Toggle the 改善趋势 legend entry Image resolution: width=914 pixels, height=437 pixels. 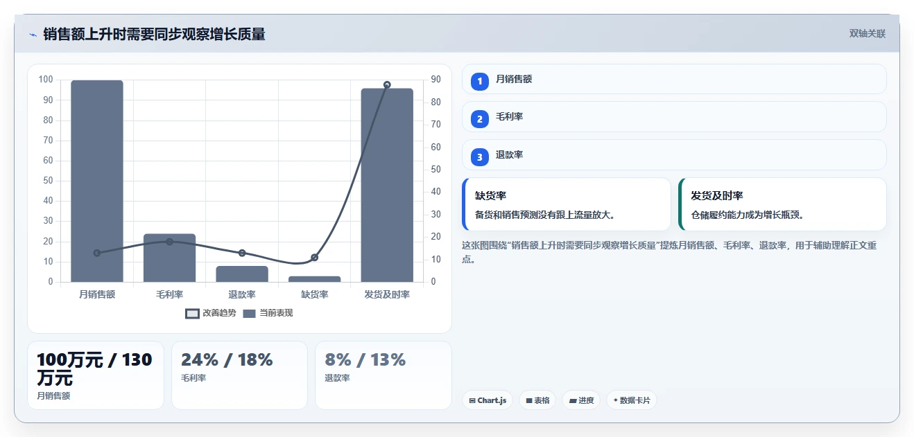(212, 313)
